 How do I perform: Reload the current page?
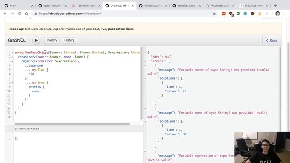pyautogui.click(x=19, y=14)
